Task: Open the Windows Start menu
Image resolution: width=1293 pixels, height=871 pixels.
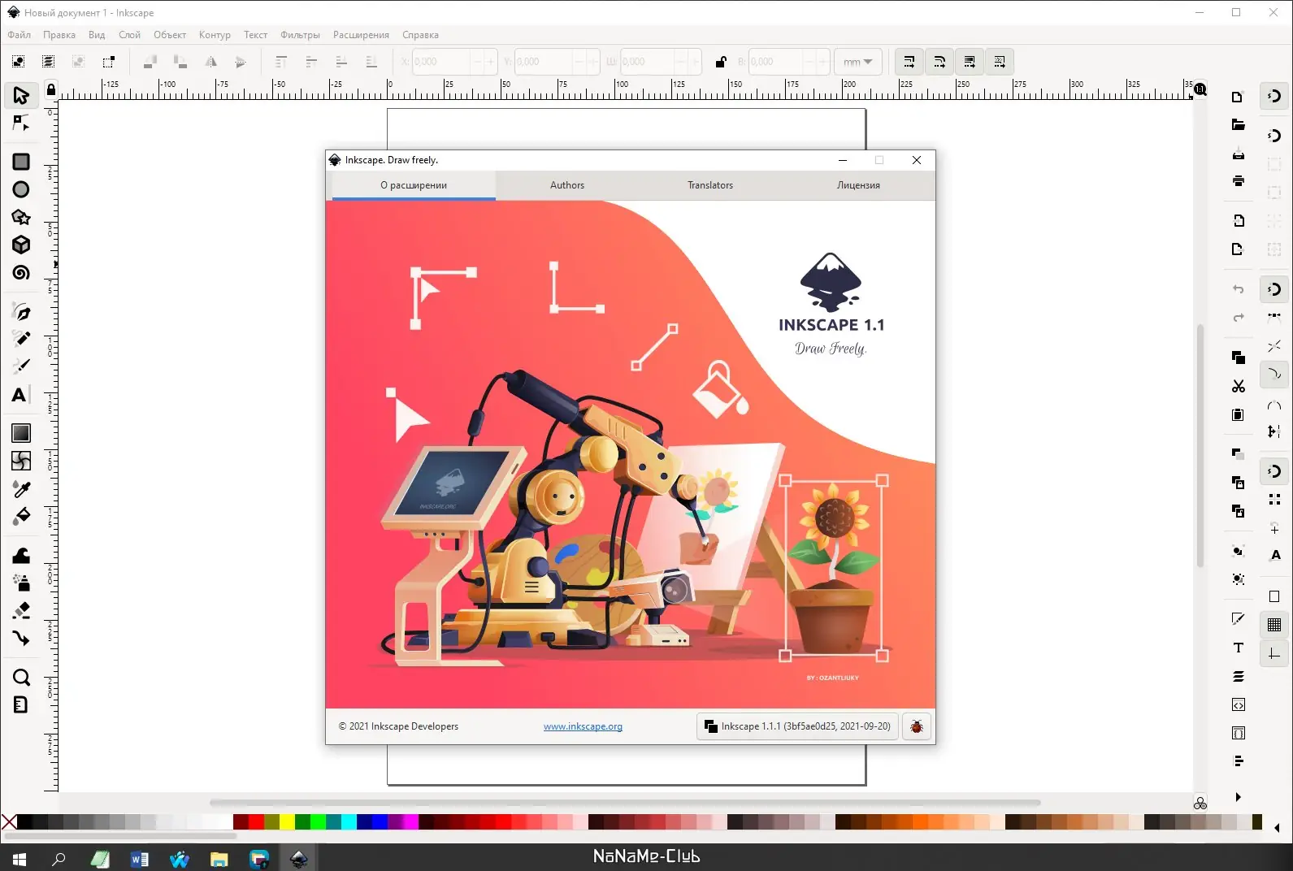Action: (20, 858)
